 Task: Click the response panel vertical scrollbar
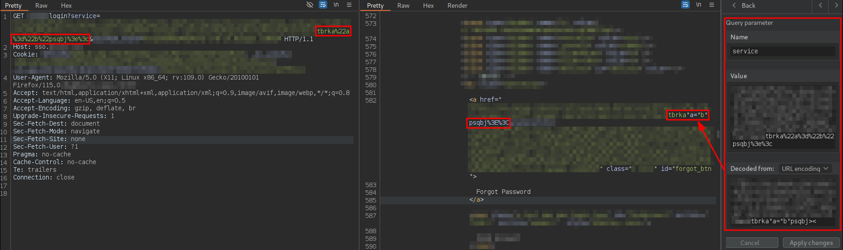718,134
